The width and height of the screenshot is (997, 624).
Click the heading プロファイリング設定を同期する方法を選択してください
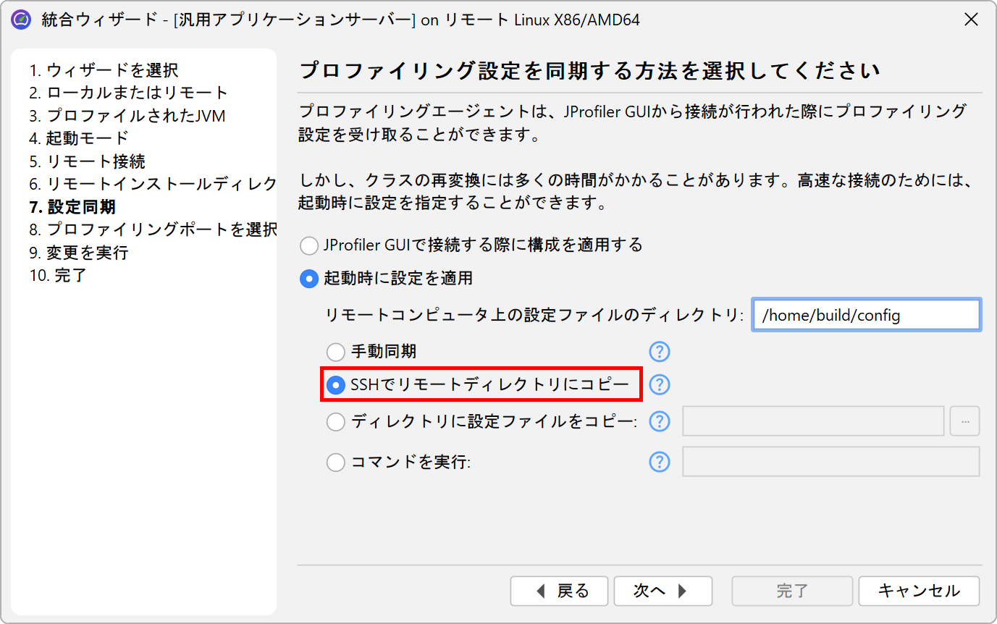[589, 71]
